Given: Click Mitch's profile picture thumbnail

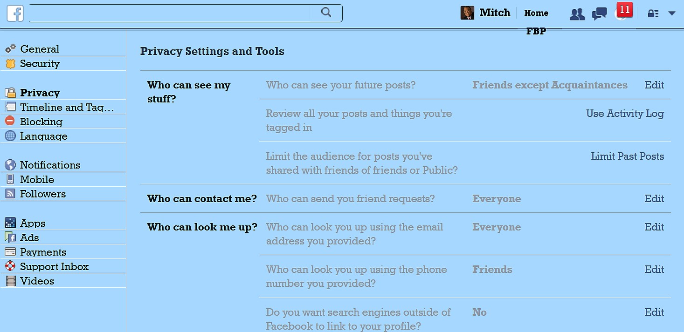Looking at the screenshot, I should pos(467,13).
